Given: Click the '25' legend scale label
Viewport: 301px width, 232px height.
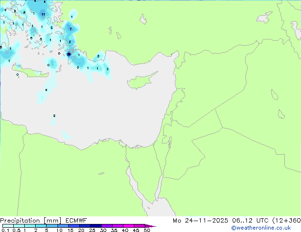Looking at the screenshot, I should tap(92, 230).
